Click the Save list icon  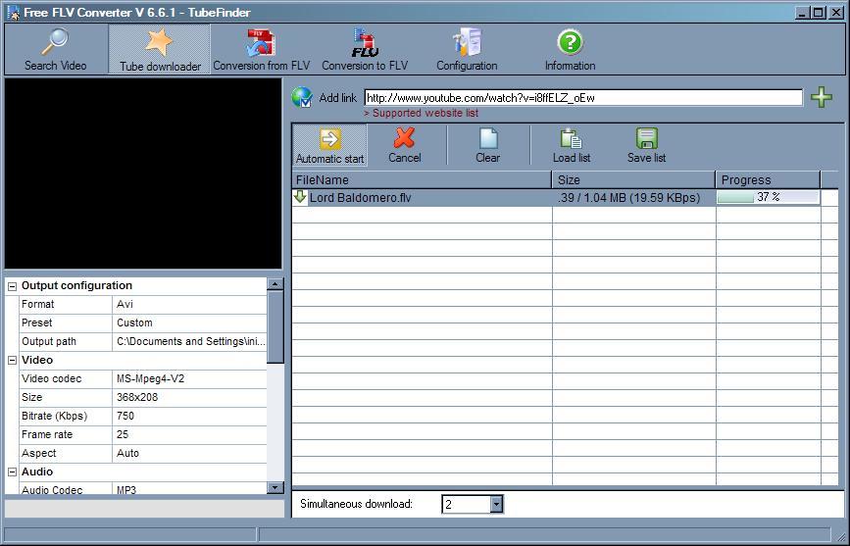pyautogui.click(x=646, y=139)
